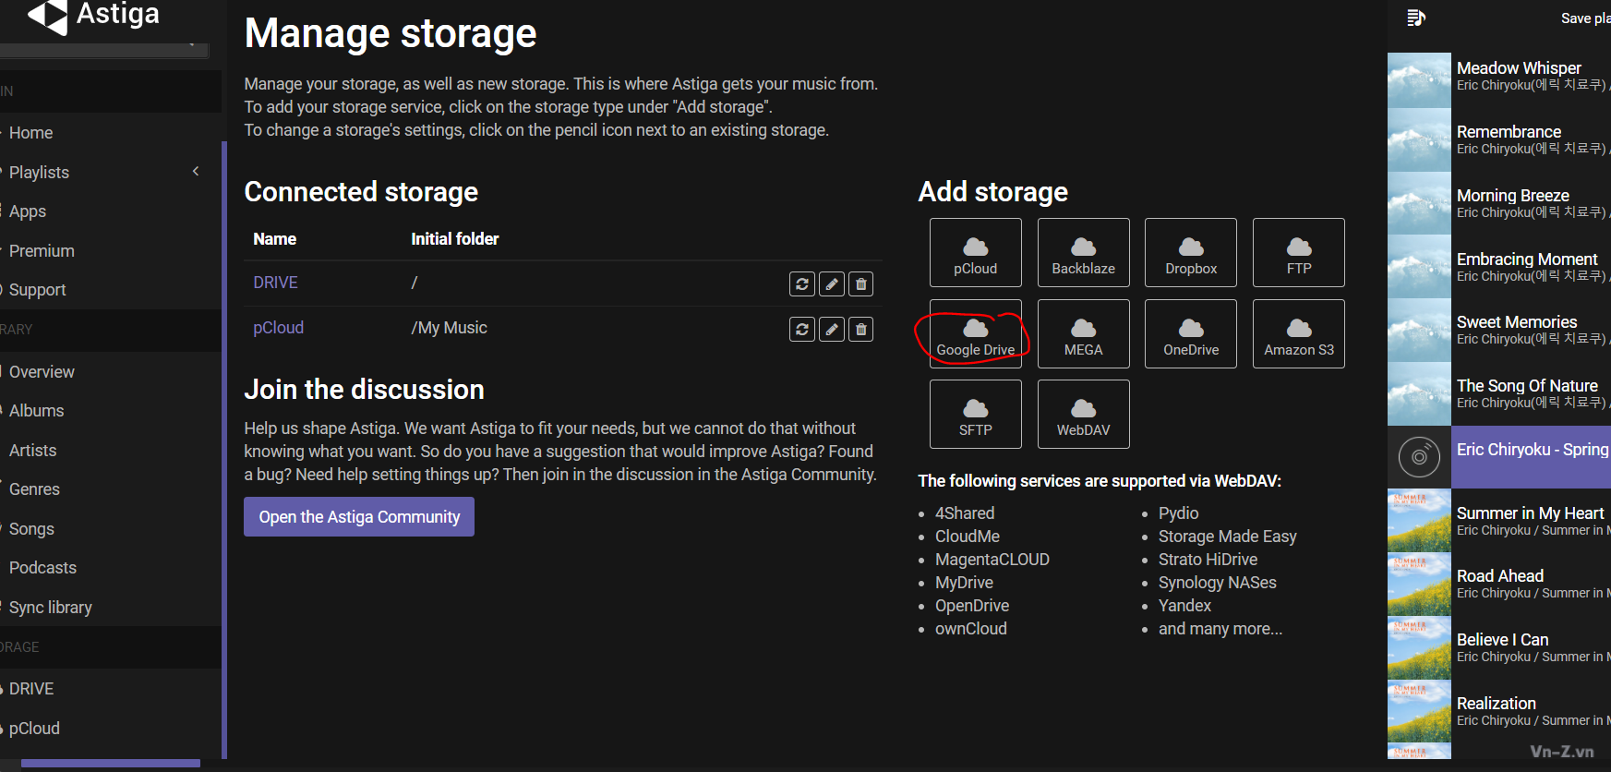Play Meadow Whisper from the queue
Image resolution: width=1611 pixels, height=772 pixels.
pos(1518,68)
